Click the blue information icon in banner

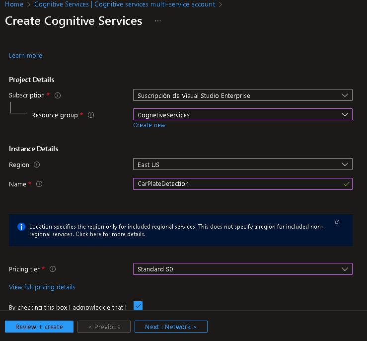coord(21,227)
